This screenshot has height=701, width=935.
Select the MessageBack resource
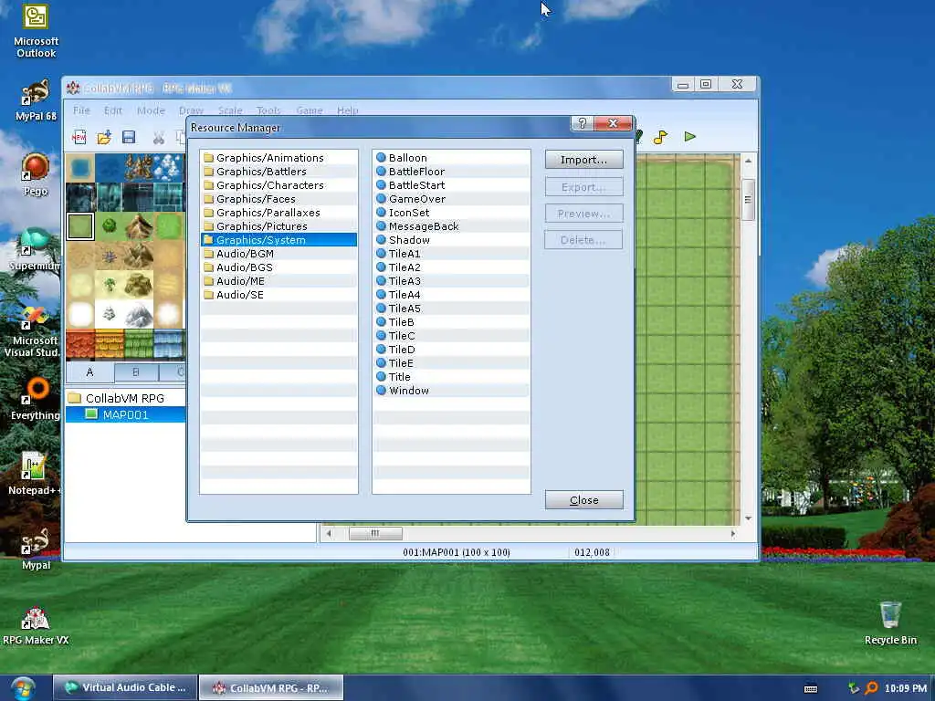[x=451, y=226]
